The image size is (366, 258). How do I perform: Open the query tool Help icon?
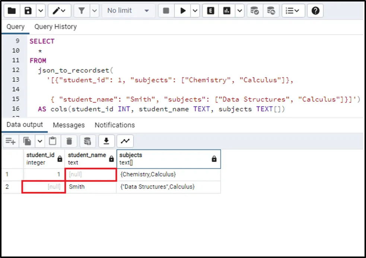pos(315,11)
